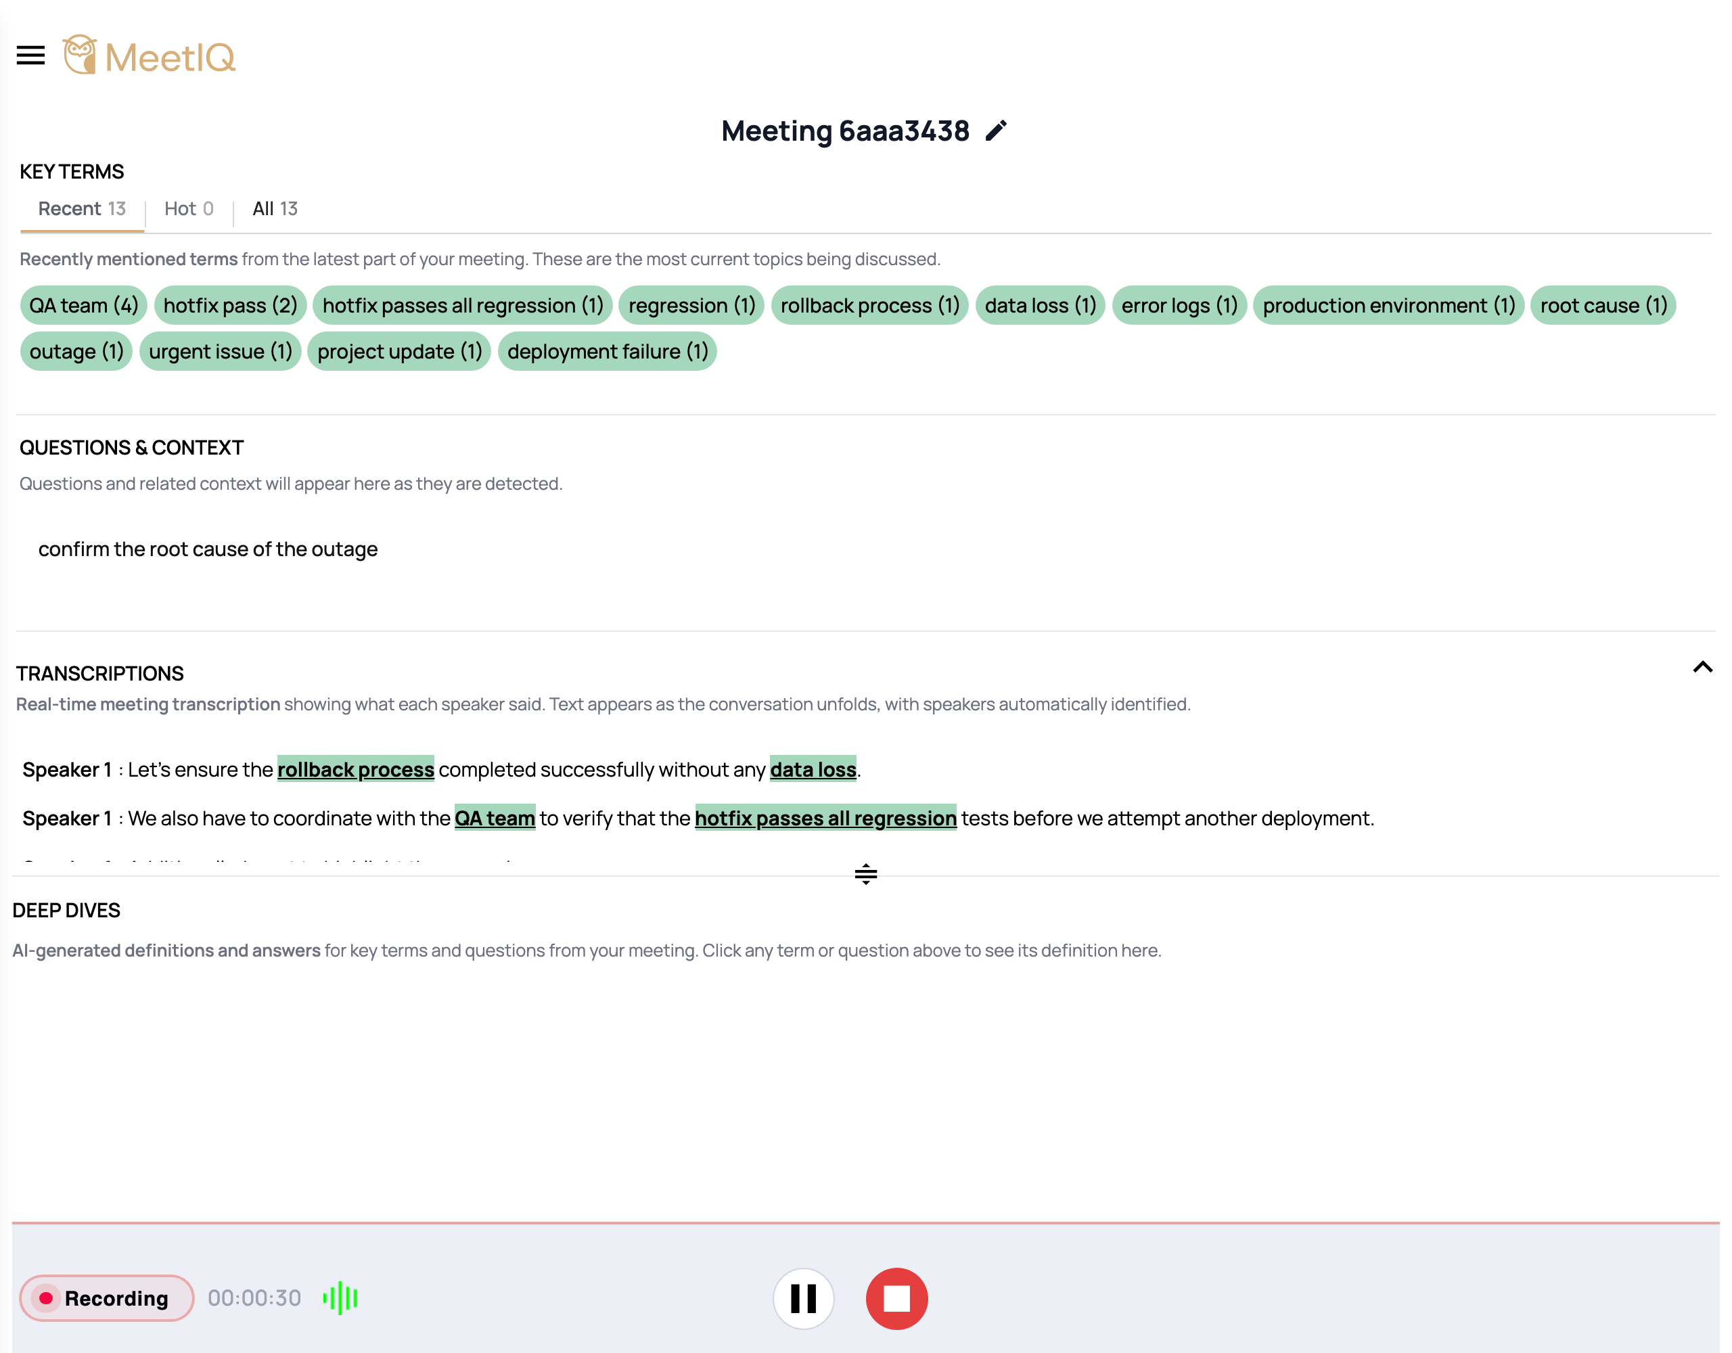
Task: Click the green audio level indicator
Action: click(x=340, y=1298)
